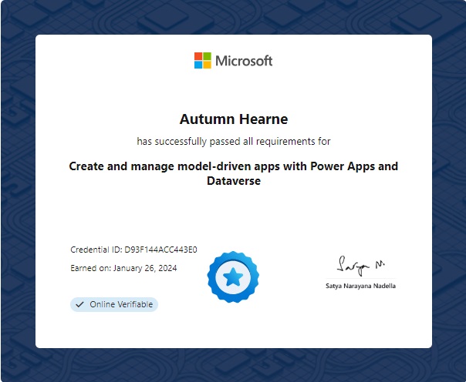This screenshot has width=466, height=382.
Task: Click the credential code D93F144ACC443E0
Action: (x=160, y=250)
